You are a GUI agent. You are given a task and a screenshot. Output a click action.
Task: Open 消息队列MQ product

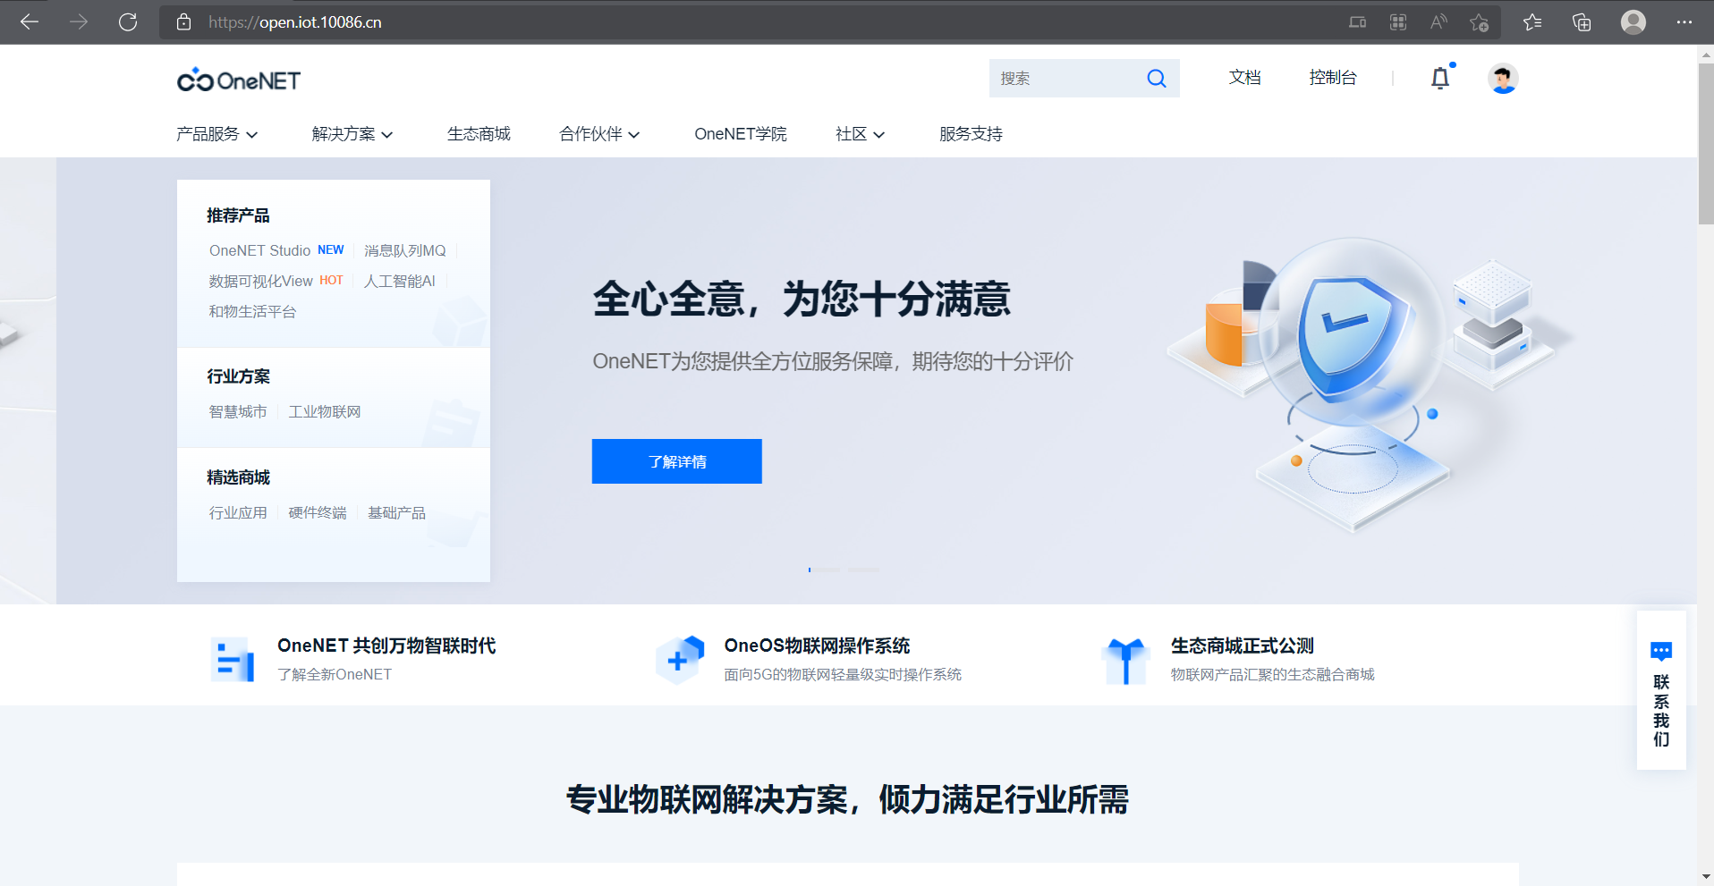(x=404, y=250)
